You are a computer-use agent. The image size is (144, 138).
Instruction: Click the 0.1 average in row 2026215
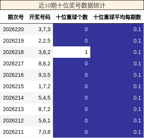coord(137,86)
